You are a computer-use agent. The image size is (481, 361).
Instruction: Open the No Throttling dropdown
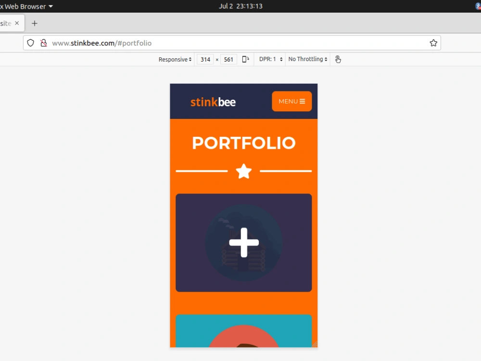(308, 59)
